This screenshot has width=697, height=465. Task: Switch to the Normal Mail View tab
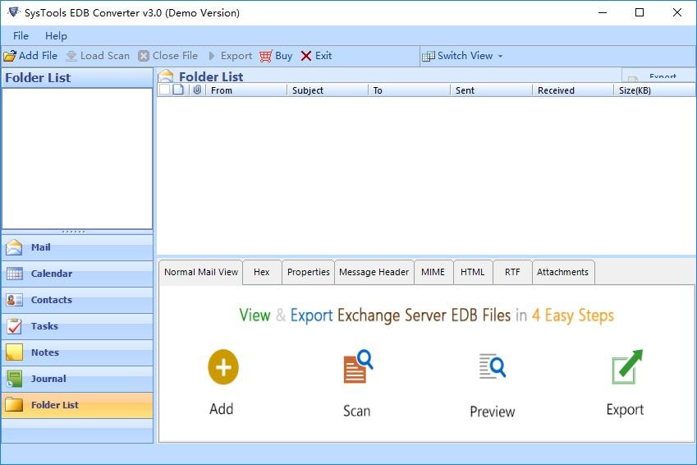click(x=201, y=272)
